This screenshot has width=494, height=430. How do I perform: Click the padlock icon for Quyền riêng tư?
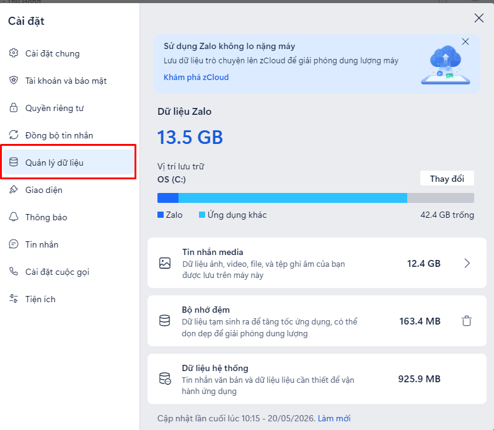point(14,107)
